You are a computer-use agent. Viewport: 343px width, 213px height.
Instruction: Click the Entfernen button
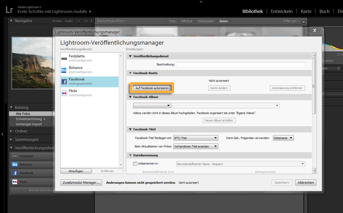click(107, 171)
